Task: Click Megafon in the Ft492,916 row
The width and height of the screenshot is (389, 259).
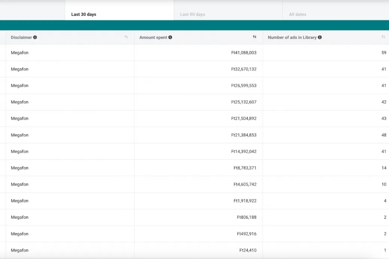Action: pyautogui.click(x=20, y=234)
